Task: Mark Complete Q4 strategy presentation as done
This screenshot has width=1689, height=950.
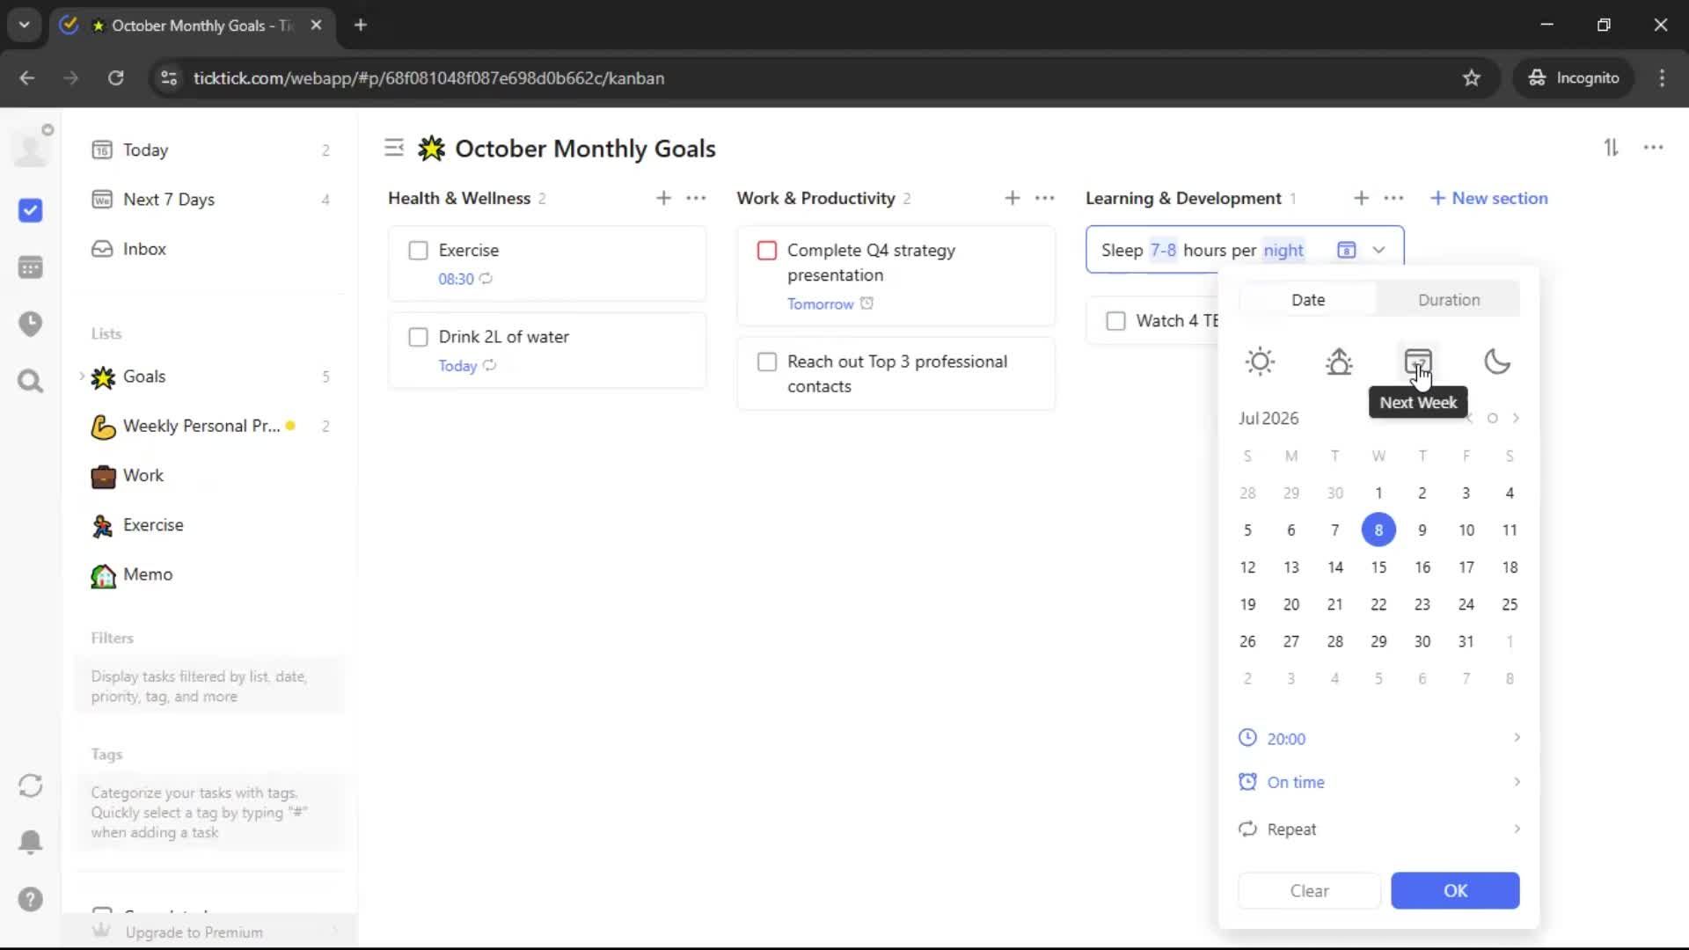Action: 767,251
